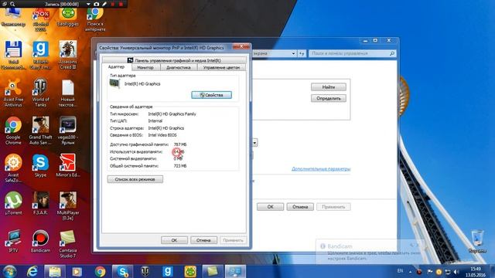Viewport: 495px width, 278px height.
Task: Select the new text document file icon
Action: (x=67, y=93)
